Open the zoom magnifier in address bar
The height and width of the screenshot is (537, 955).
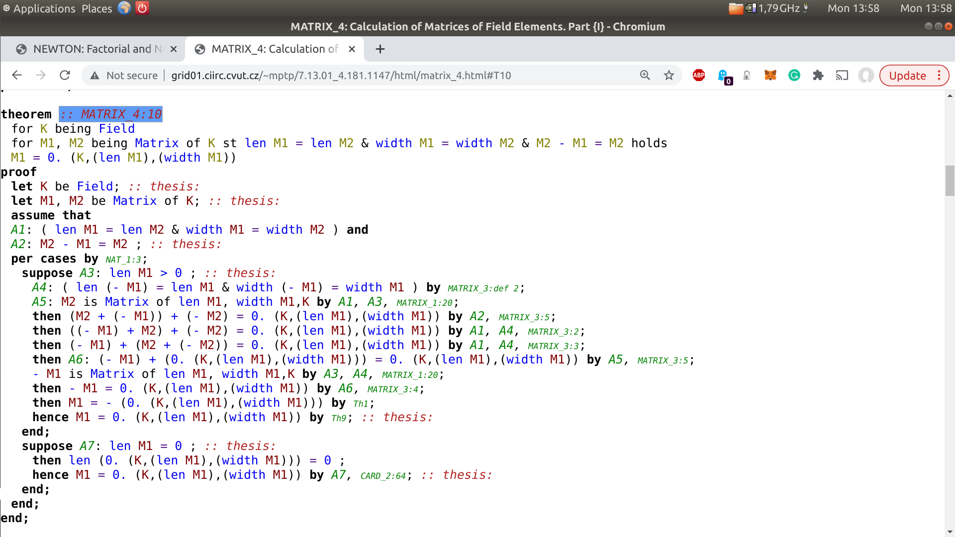tap(645, 75)
